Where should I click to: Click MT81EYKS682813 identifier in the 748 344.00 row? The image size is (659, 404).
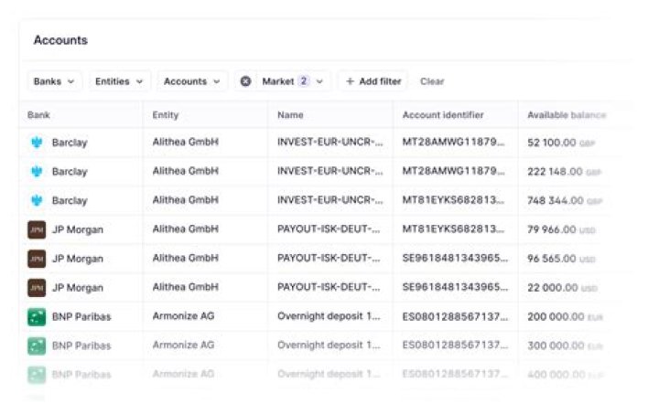[453, 199]
